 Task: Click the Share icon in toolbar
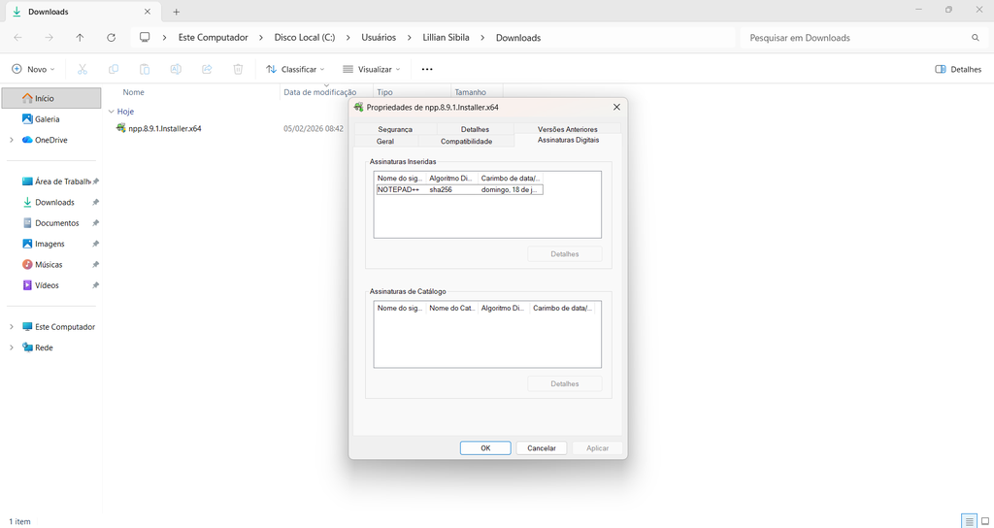coord(207,69)
